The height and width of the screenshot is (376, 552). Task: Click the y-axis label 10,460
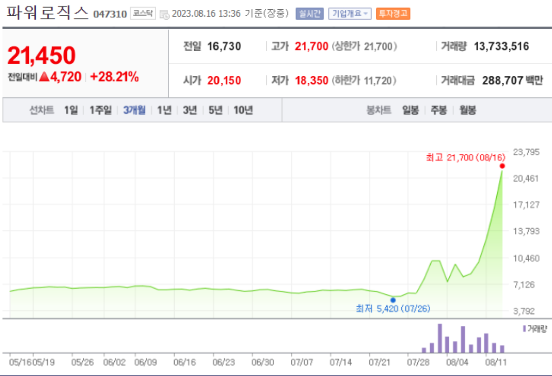(x=526, y=258)
